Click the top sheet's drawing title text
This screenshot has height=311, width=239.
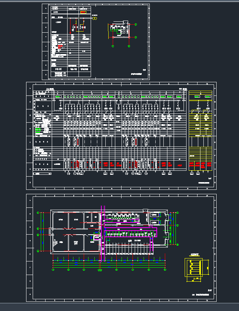click(136, 74)
